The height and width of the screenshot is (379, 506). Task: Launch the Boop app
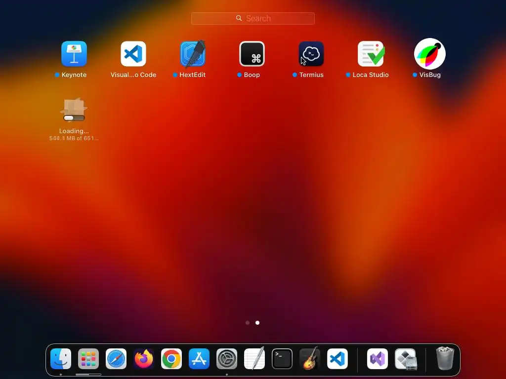[252, 54]
